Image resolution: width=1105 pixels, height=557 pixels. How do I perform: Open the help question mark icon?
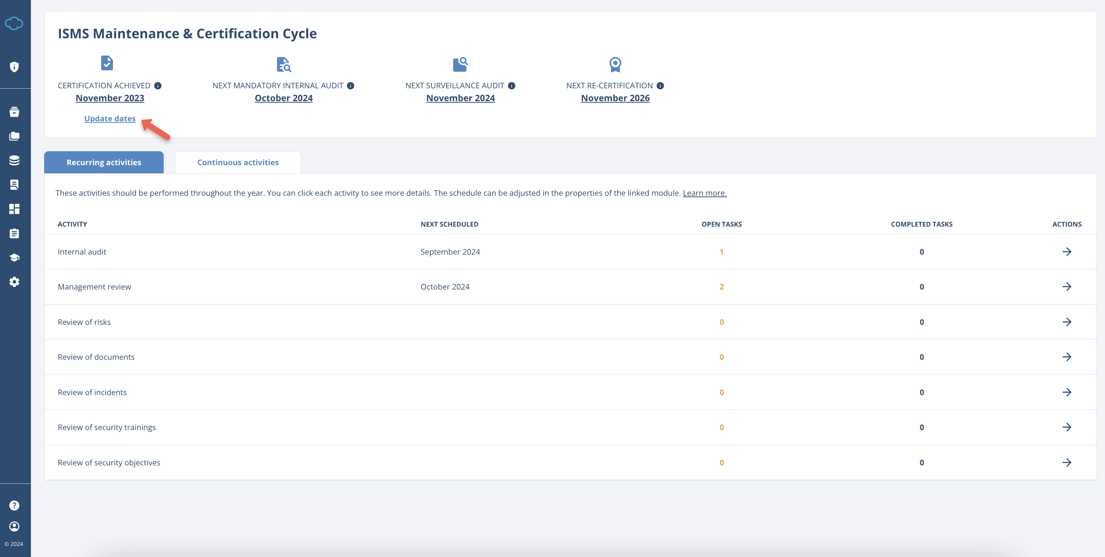[15, 505]
